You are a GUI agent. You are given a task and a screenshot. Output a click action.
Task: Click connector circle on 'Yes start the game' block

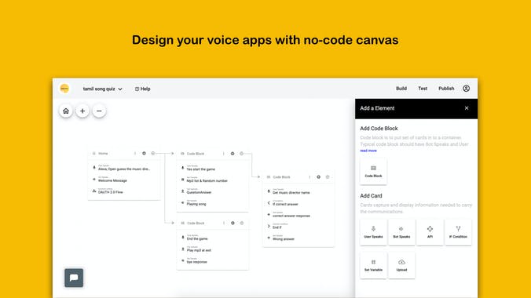point(241,154)
